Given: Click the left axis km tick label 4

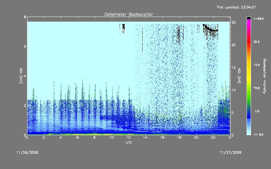Looking at the screenshot, I should [x=25, y=76].
